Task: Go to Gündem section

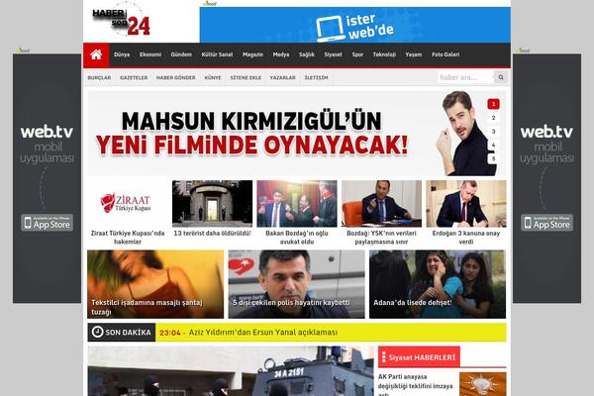Action: click(x=181, y=54)
